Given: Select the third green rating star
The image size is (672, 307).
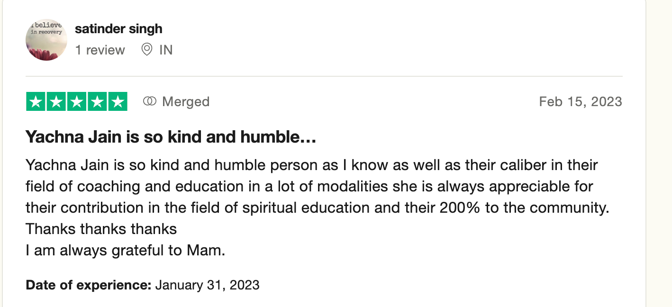Looking at the screenshot, I should pyautogui.click(x=76, y=102).
